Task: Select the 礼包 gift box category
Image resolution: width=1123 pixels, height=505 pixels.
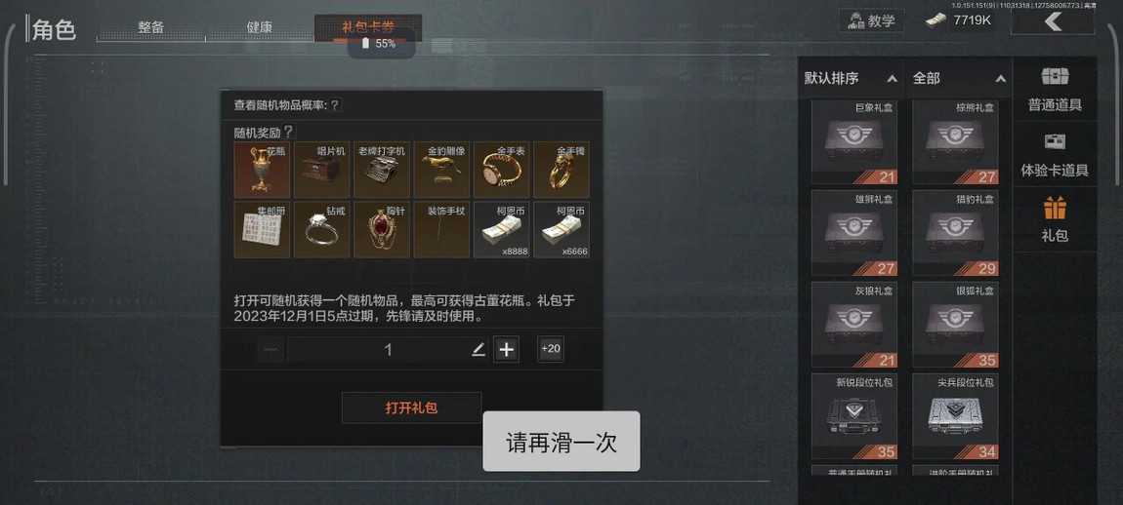Action: [1055, 219]
